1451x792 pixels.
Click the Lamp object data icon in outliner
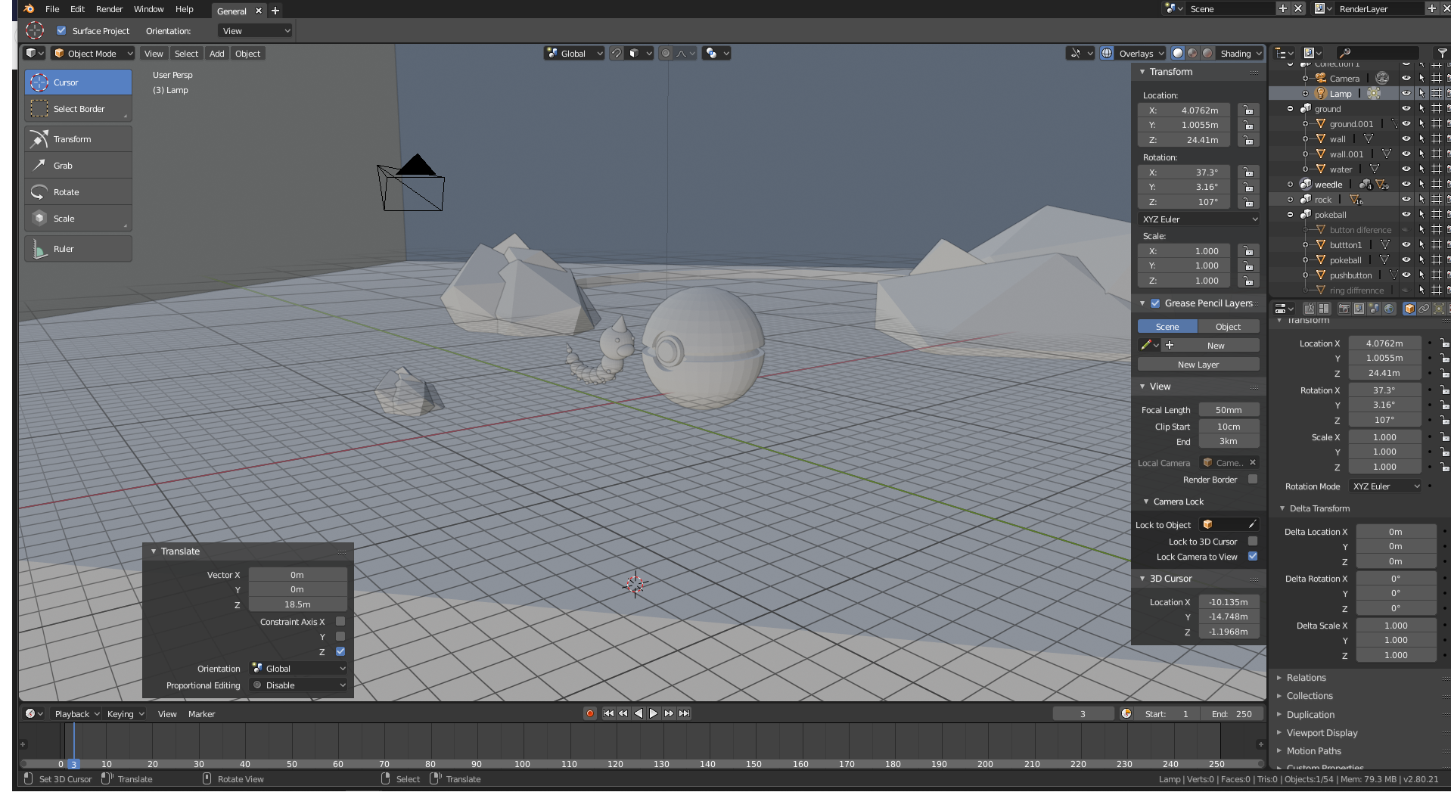(x=1374, y=94)
